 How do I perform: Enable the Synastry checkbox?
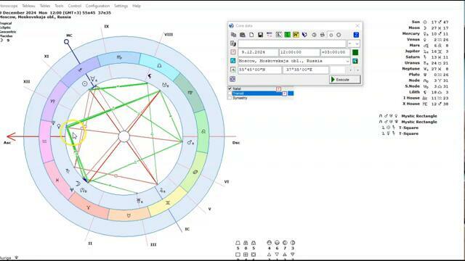(x=230, y=98)
